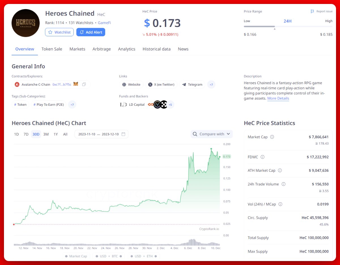This screenshot has height=265, width=340.
Task: Open the date range picker field
Action: pos(101,134)
